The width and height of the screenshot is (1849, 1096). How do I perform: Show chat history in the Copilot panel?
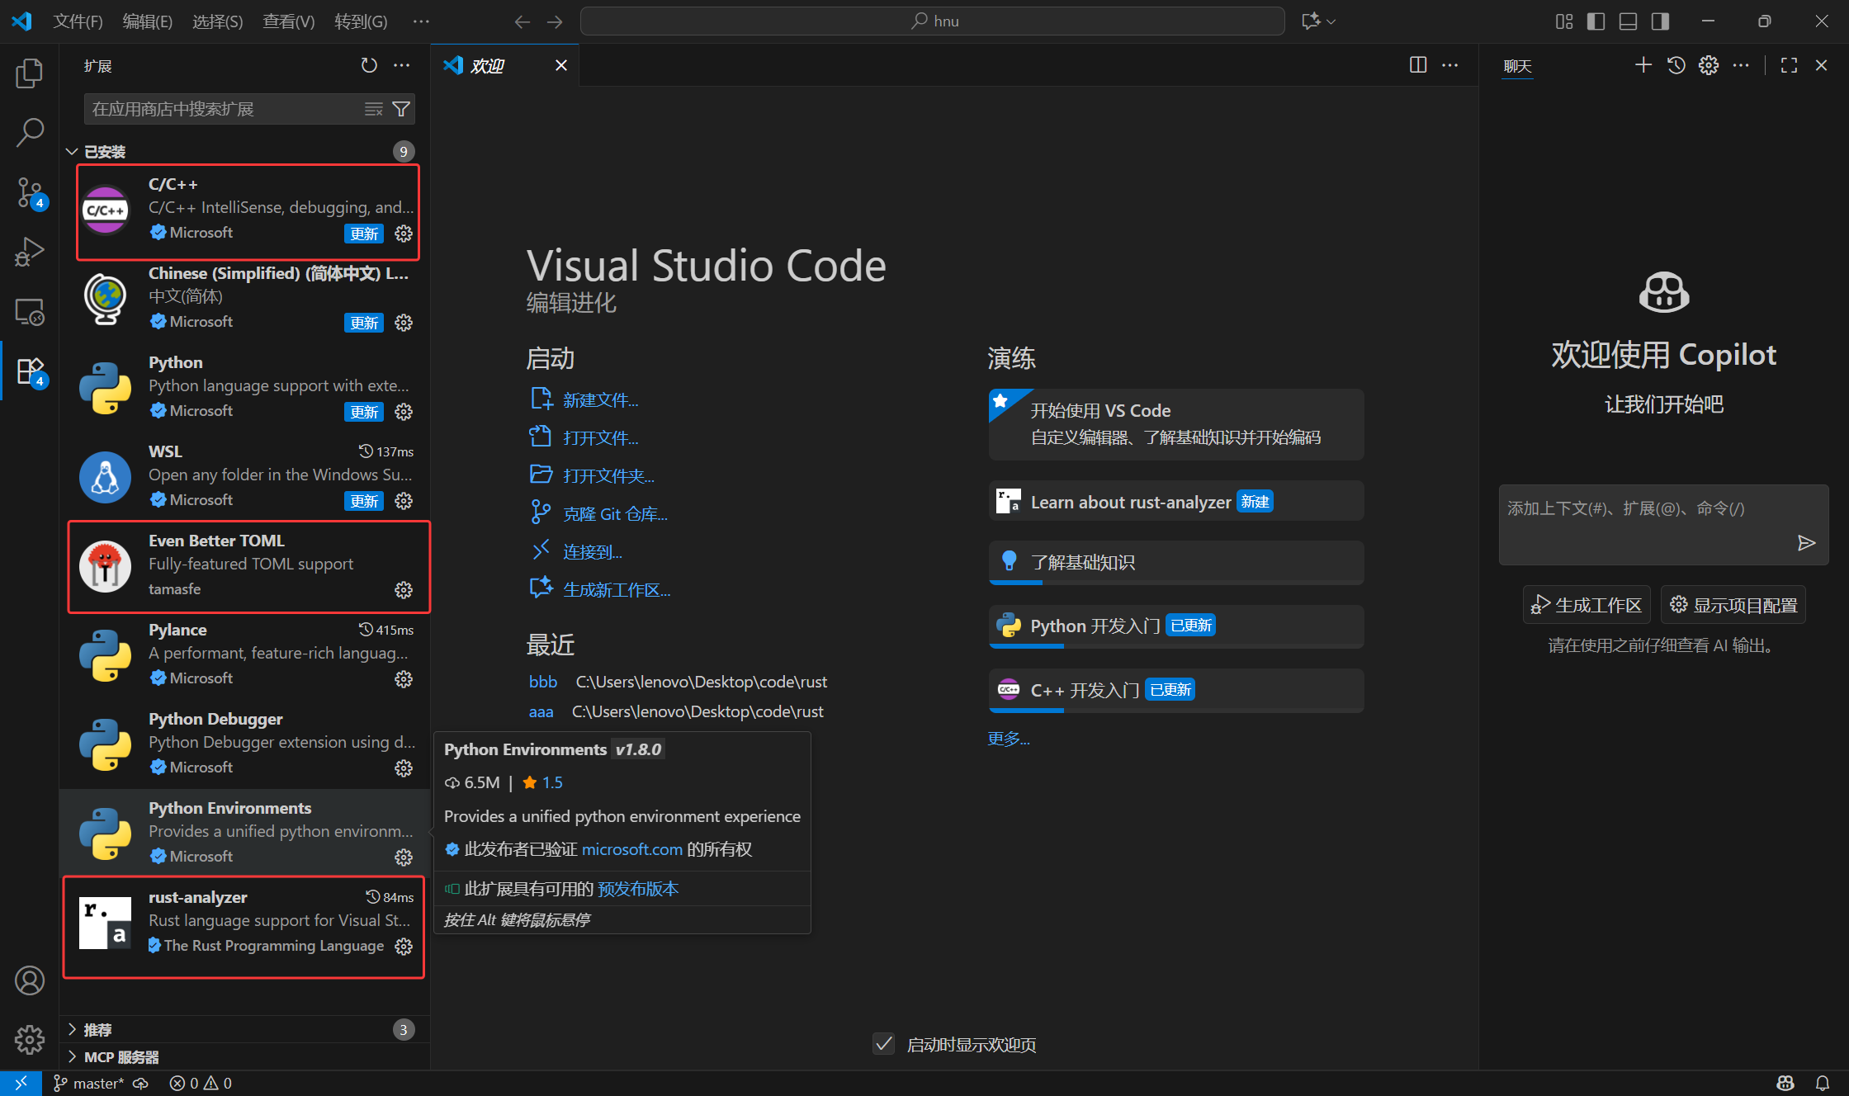(1676, 65)
